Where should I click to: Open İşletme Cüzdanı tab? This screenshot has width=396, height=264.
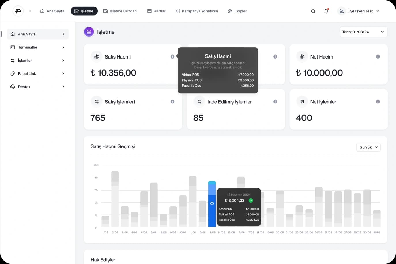tap(120, 11)
